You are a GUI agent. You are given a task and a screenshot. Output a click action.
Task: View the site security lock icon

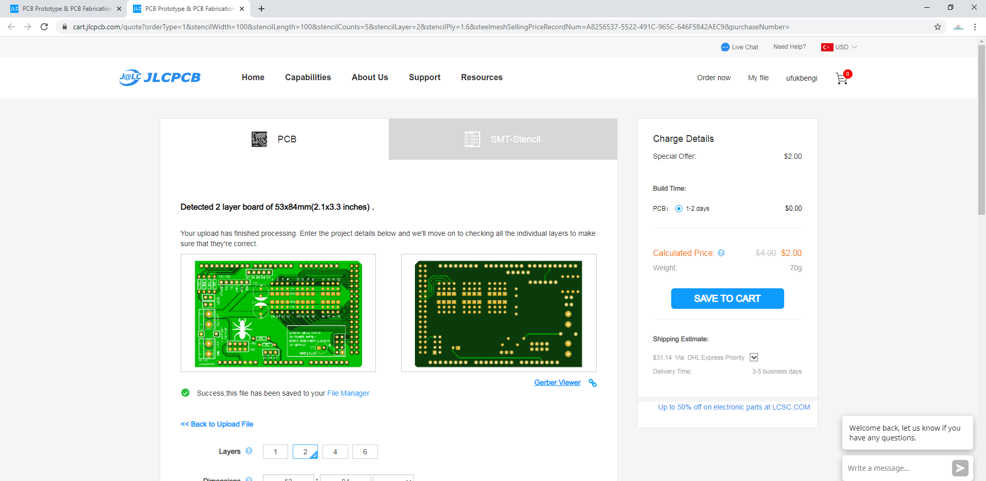(65, 27)
